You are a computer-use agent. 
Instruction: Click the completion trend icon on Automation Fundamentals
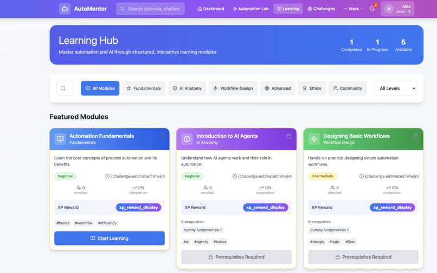[134, 188]
